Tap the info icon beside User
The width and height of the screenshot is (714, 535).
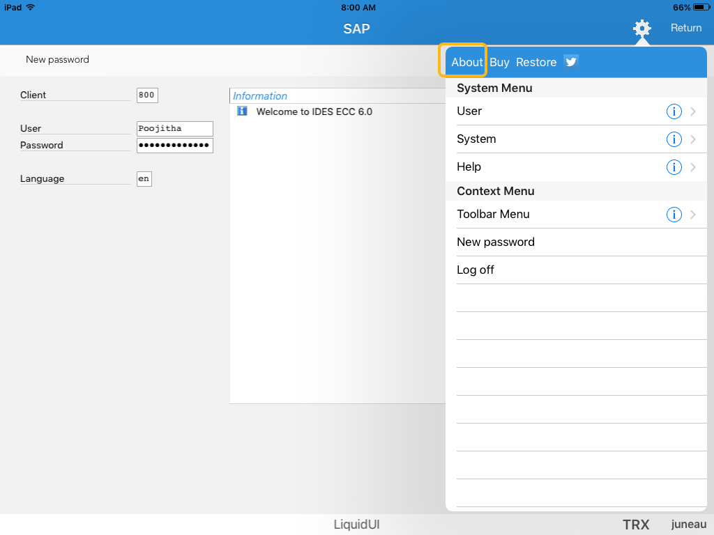coord(674,111)
